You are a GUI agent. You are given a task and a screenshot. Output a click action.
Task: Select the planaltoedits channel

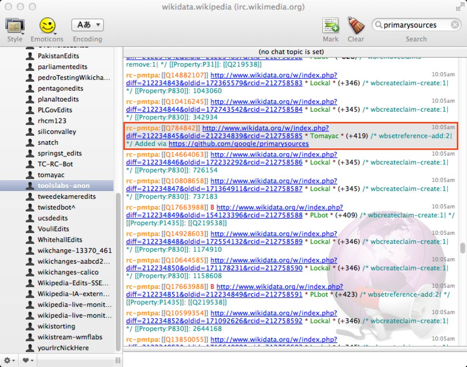[x=58, y=99]
